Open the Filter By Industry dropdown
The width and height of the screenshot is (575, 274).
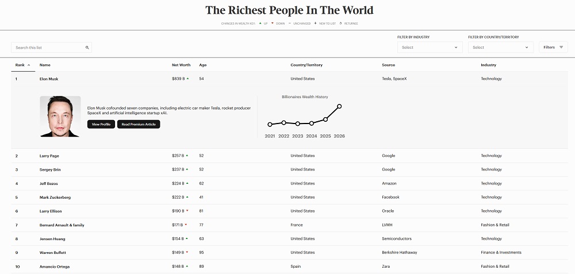click(x=430, y=48)
